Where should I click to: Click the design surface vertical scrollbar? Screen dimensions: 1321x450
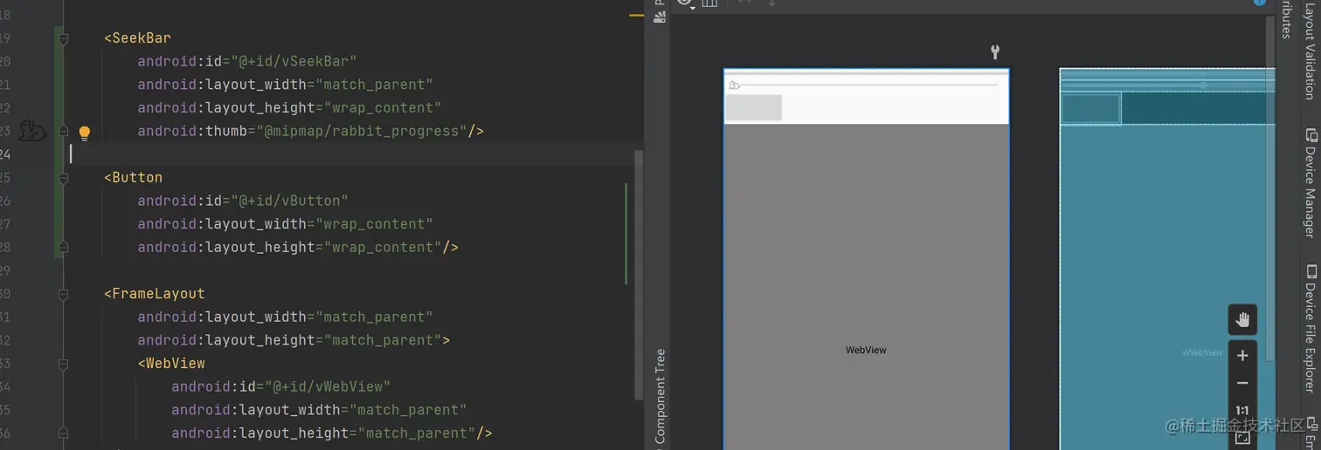click(1270, 187)
